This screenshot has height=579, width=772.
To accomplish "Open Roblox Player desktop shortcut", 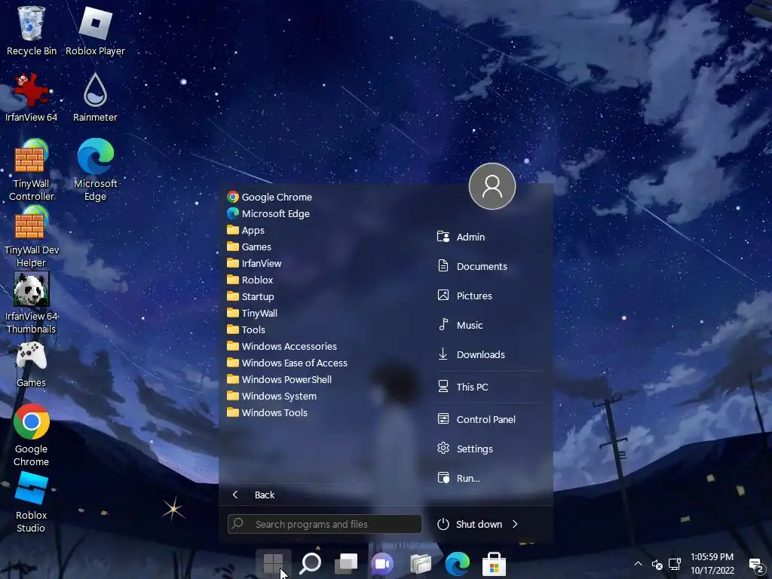I will point(95,30).
